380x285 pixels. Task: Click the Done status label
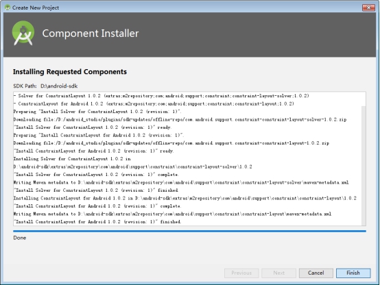(20, 238)
